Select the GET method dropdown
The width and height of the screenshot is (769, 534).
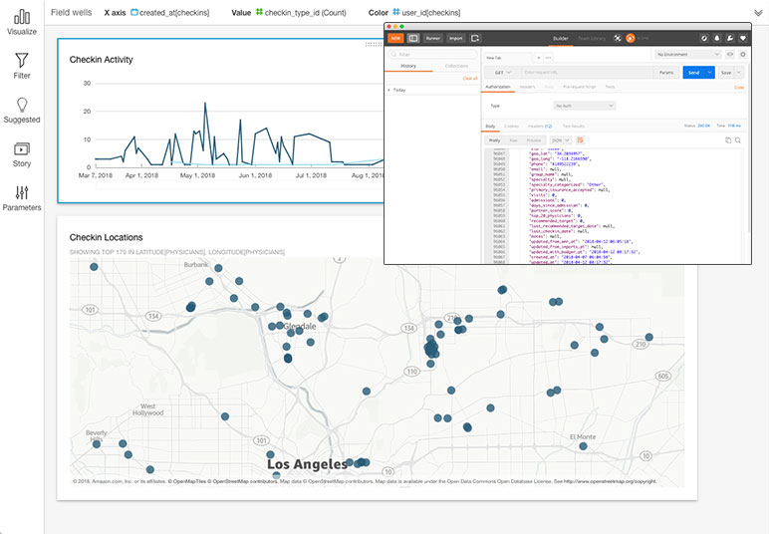click(500, 72)
